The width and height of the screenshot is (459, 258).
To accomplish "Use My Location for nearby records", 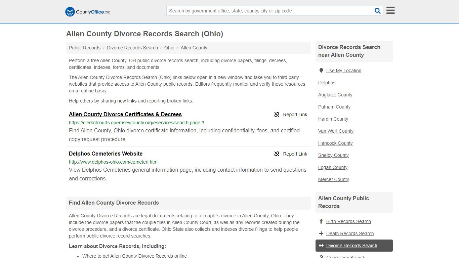I will coord(344,71).
